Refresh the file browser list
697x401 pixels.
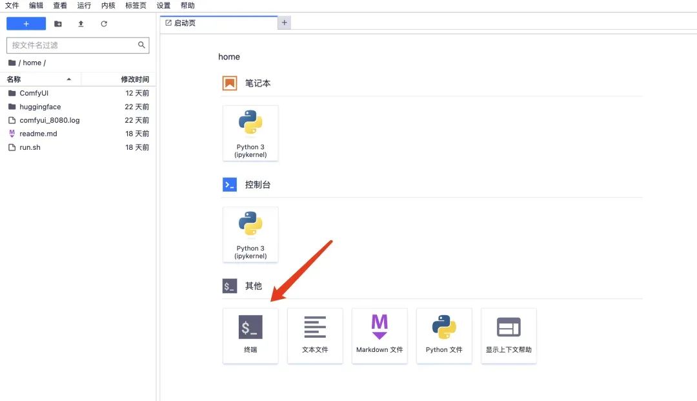pyautogui.click(x=104, y=24)
